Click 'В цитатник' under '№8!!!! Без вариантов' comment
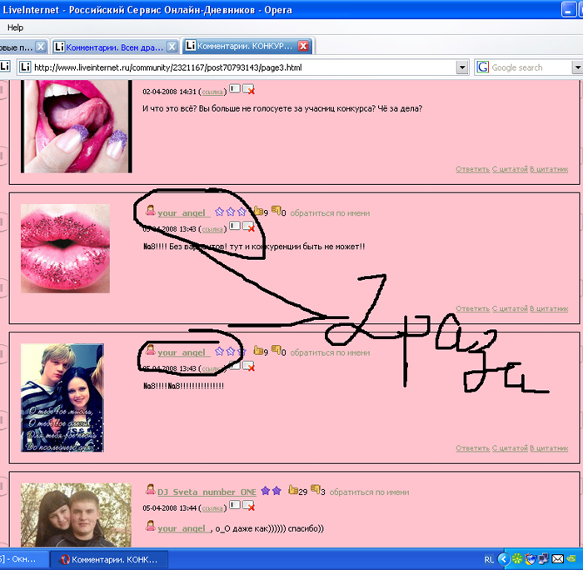The width and height of the screenshot is (583, 570). click(549, 309)
